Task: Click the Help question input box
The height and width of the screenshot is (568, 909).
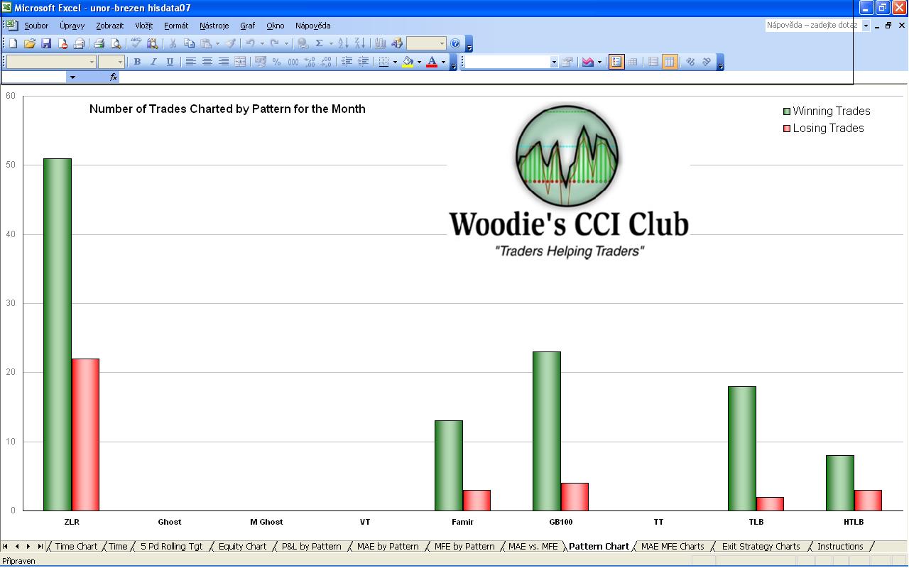Action: click(812, 26)
